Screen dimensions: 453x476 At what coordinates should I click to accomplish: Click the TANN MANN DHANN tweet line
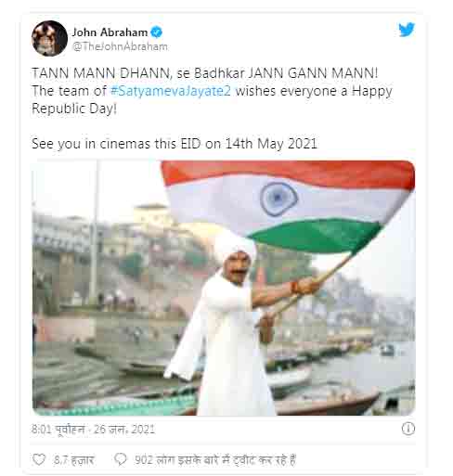204,73
